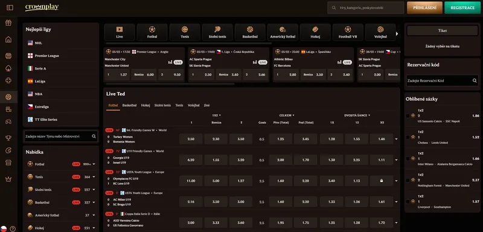
Task: Expand the Americký fotbal row in Nabídka
Action: pos(94,215)
